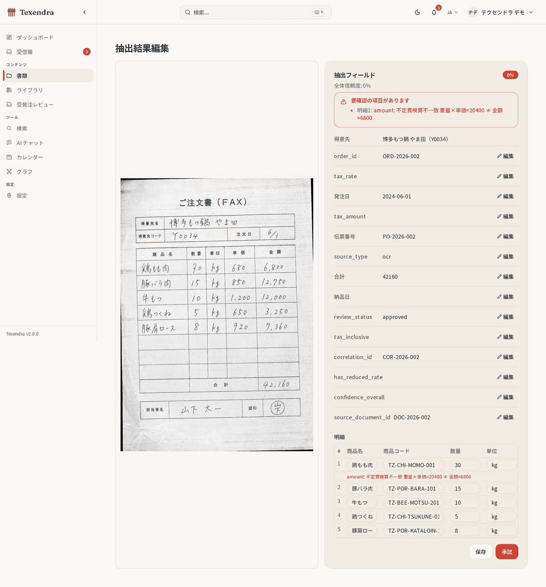Edit the tax_rate field
Screen dimensions: 546x587
tap(505, 176)
